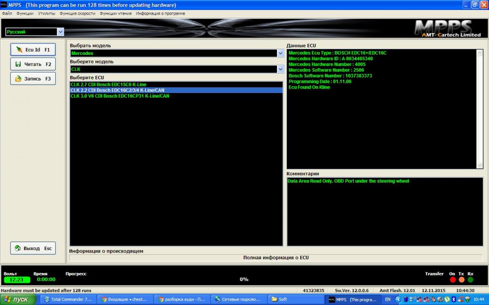Open the Утилиты menu
The height and width of the screenshot is (305, 489).
pos(46,13)
